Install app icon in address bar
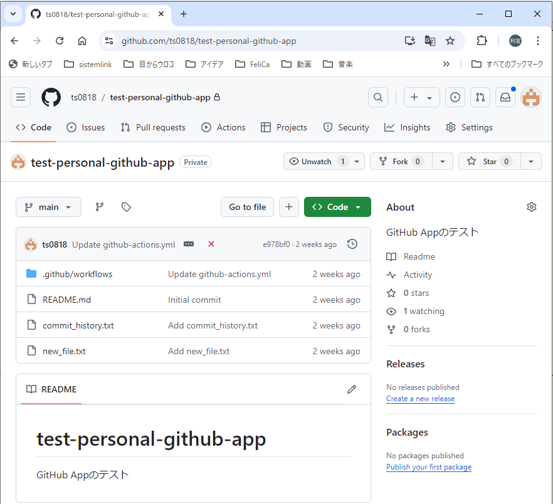 (410, 41)
